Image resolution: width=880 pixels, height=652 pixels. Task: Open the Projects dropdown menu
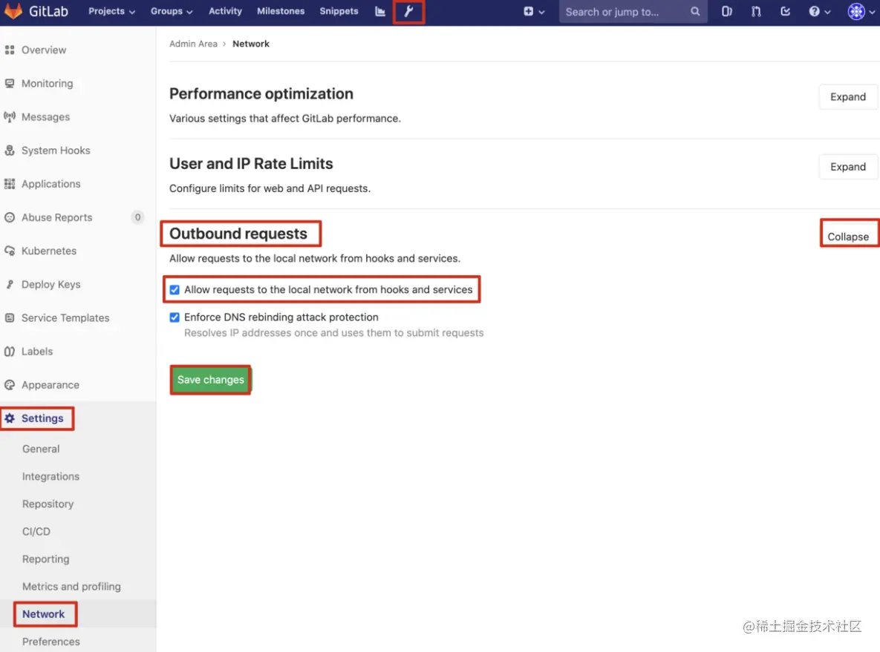pos(111,11)
